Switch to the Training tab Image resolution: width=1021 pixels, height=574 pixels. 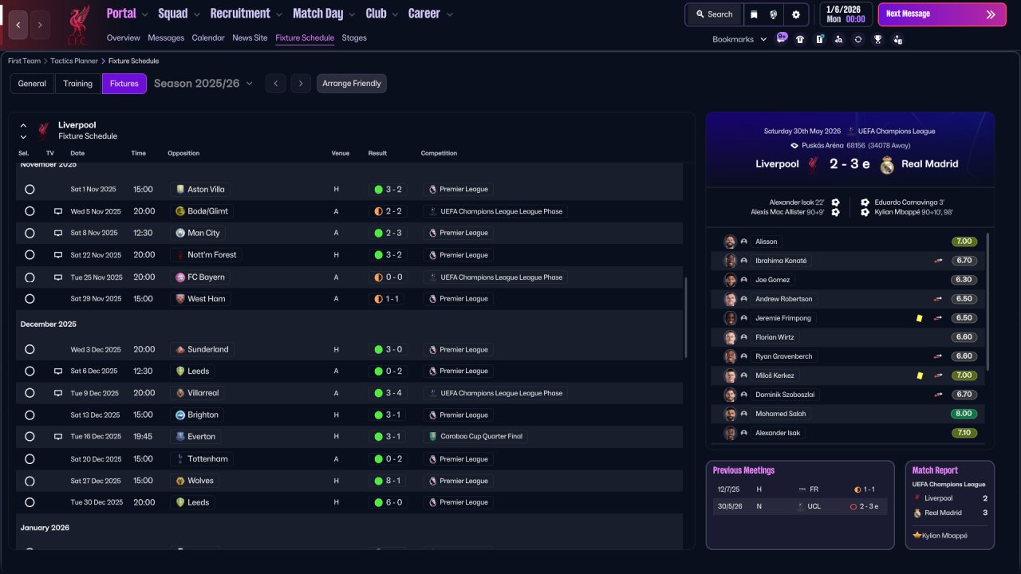tap(78, 84)
